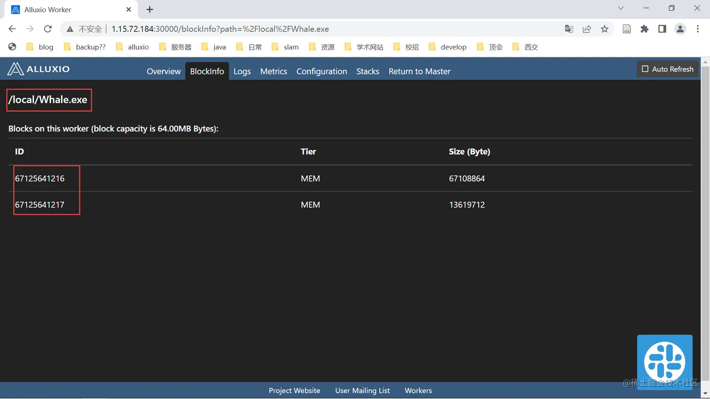Open the blog bookmark folder

click(40, 47)
